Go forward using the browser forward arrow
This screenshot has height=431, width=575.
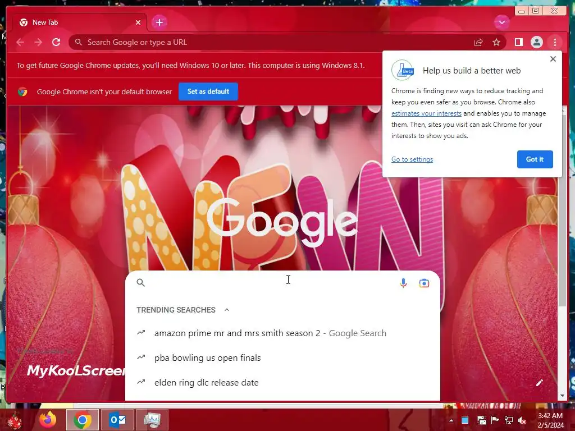click(x=38, y=42)
